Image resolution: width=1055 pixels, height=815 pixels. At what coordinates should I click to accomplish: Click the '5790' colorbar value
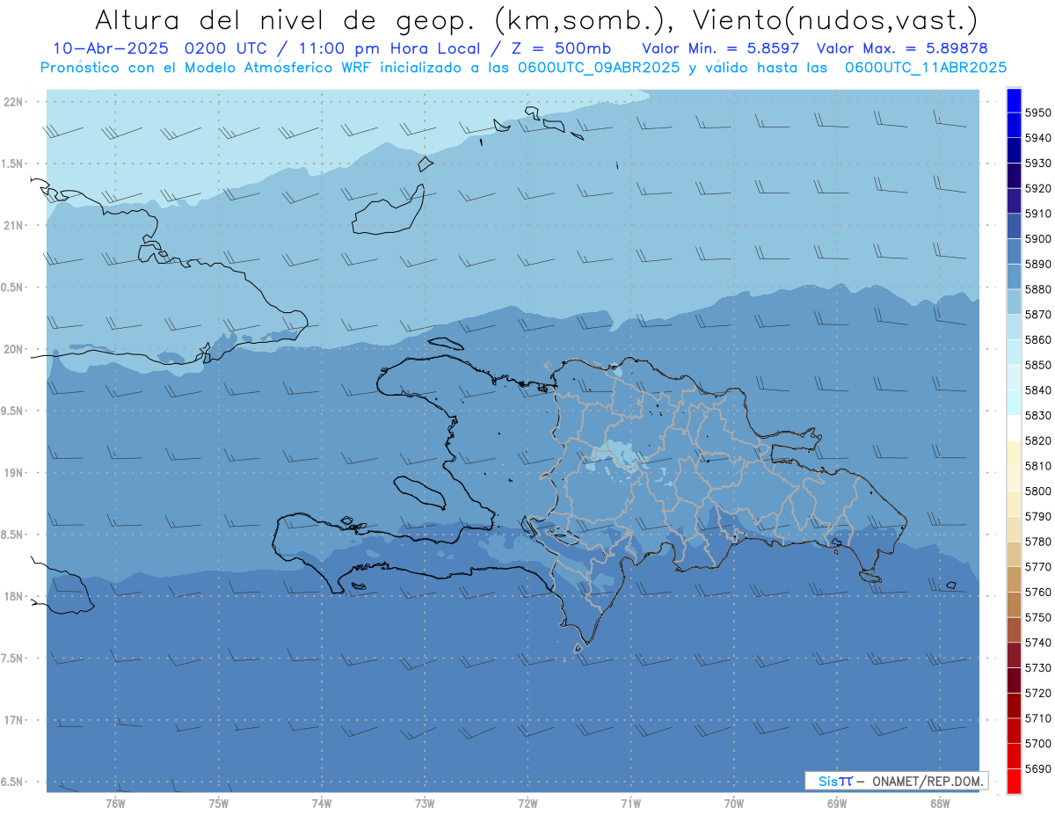pyautogui.click(x=1038, y=516)
